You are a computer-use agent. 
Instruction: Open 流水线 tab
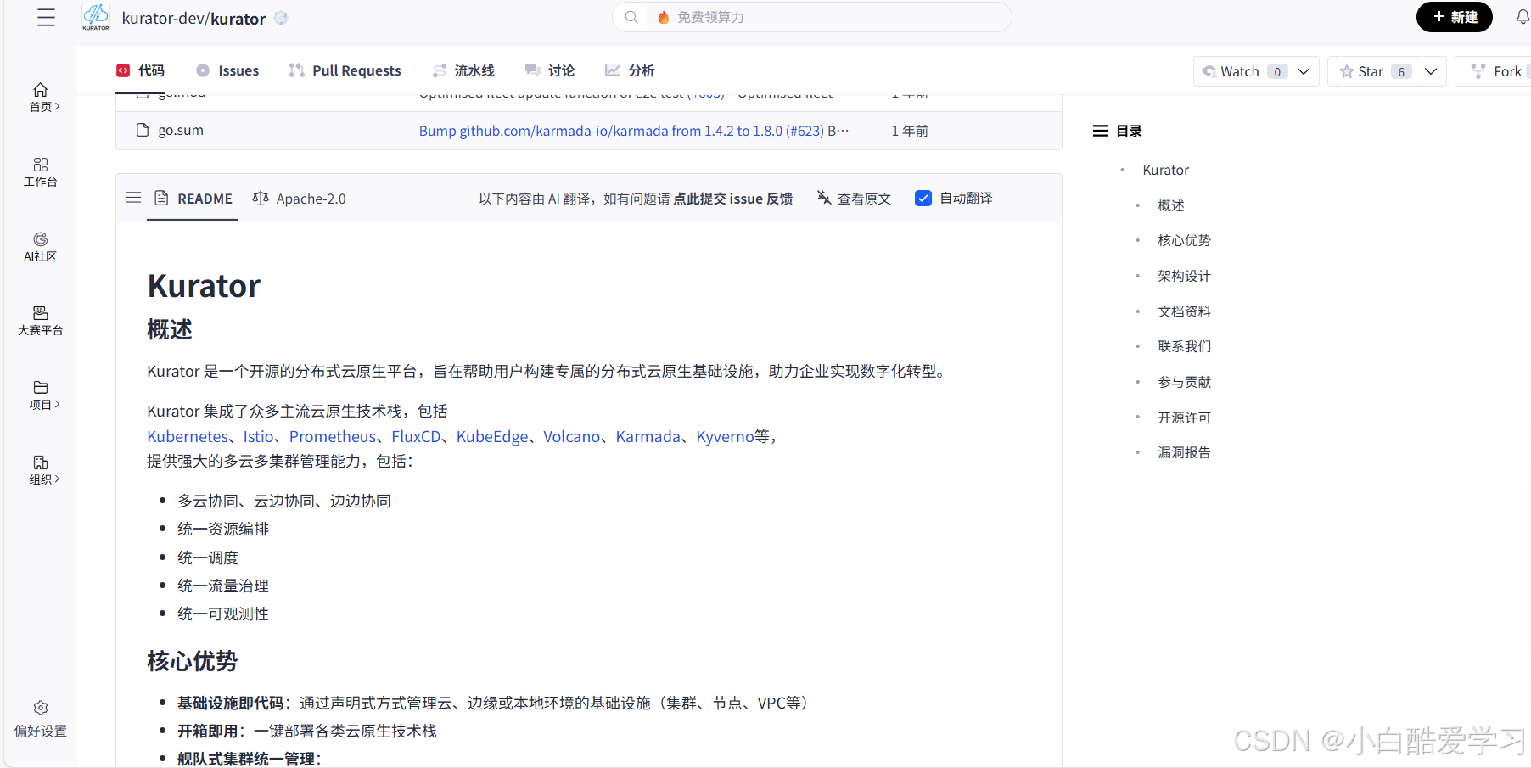463,70
